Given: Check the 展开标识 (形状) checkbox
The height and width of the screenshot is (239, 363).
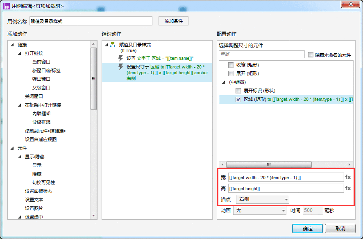Looking at the screenshot, I should click(x=238, y=91).
